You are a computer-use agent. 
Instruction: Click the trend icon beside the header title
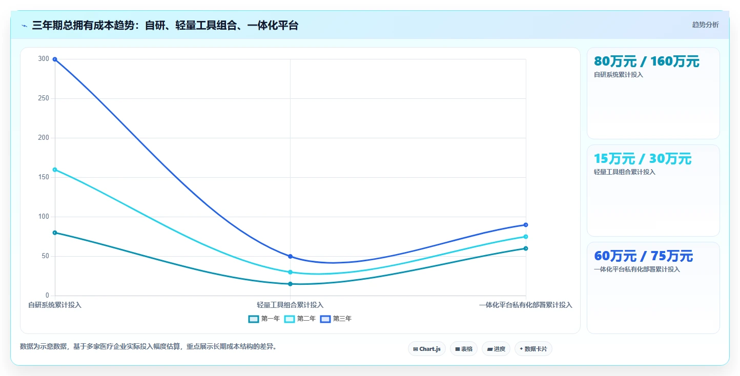click(x=24, y=26)
